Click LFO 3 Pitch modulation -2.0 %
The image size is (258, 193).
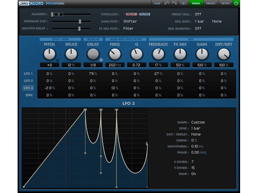click(49, 88)
